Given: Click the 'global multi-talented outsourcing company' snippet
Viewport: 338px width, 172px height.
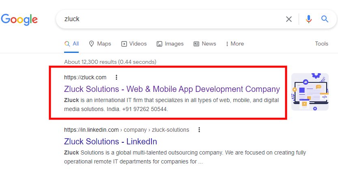Looking at the screenshot, I should (185, 157).
